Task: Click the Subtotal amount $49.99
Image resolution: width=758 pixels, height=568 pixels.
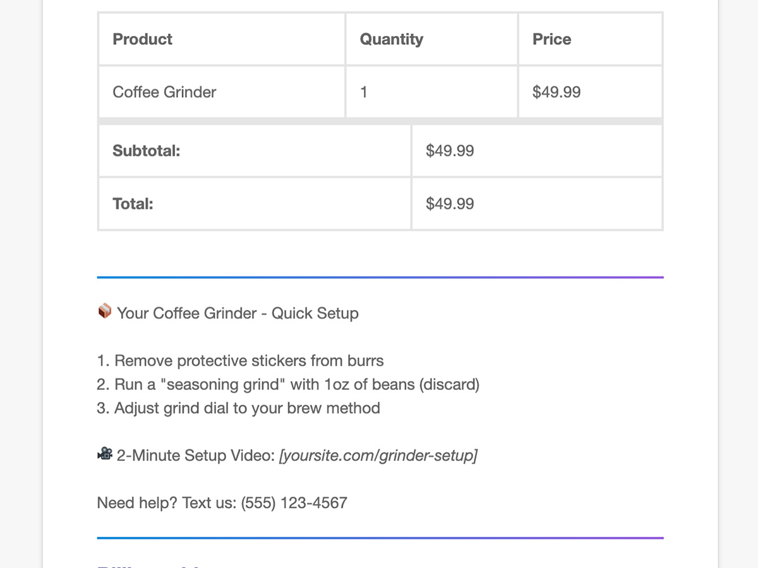Action: (x=450, y=151)
